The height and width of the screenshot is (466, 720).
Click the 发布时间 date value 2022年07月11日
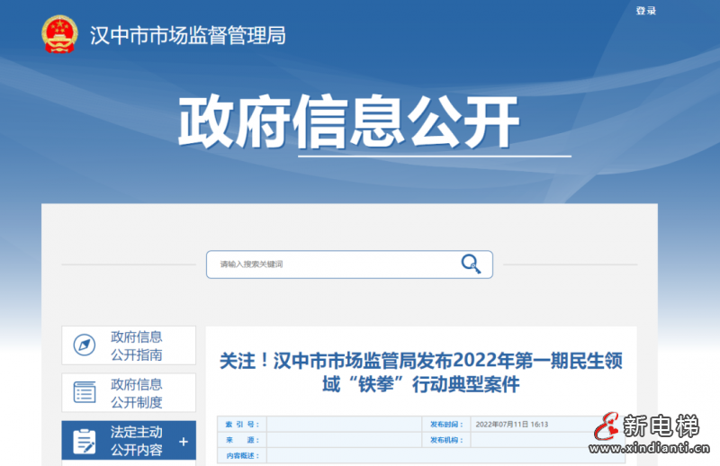tap(511, 425)
